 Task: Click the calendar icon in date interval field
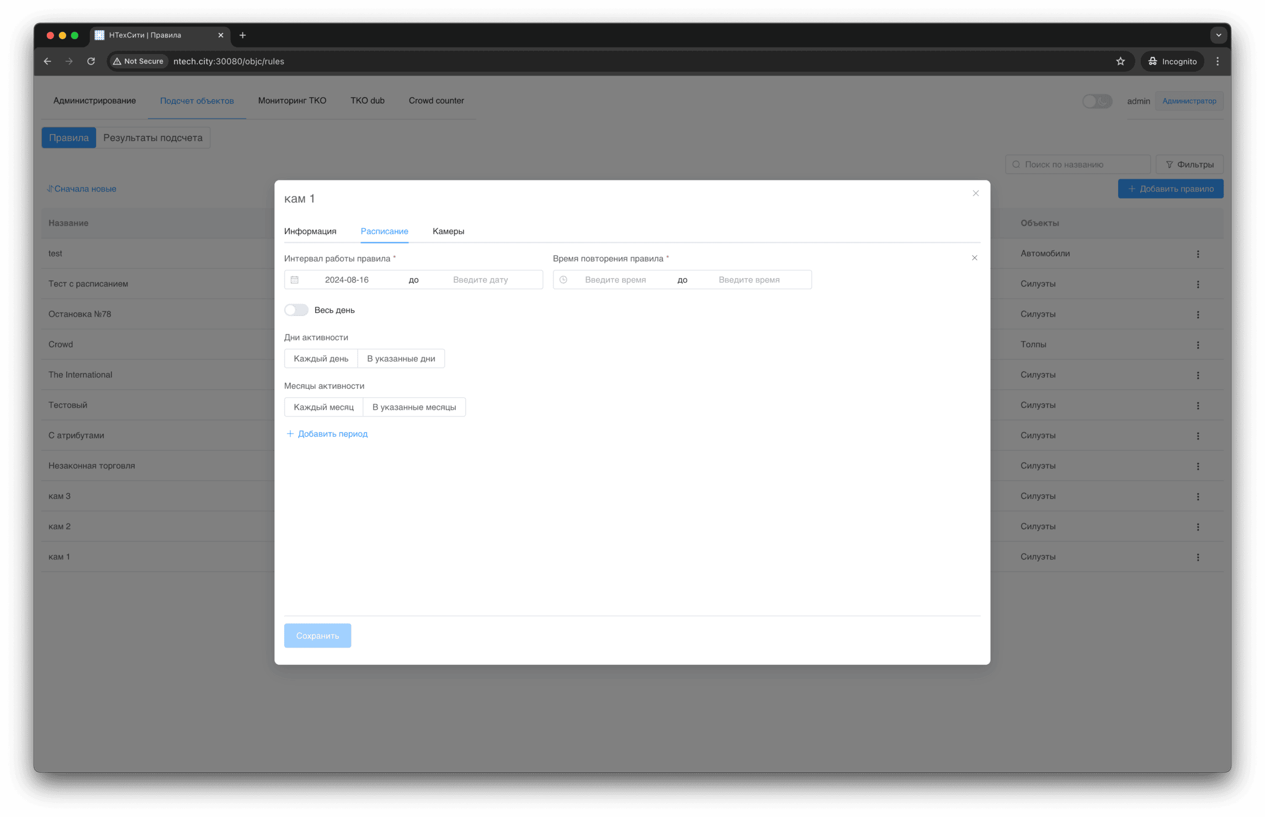[295, 280]
